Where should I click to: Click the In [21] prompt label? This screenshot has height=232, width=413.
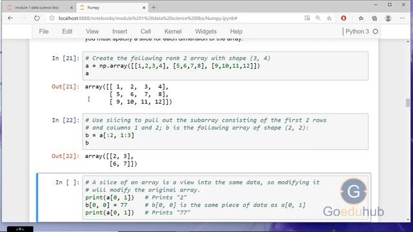pos(65,58)
